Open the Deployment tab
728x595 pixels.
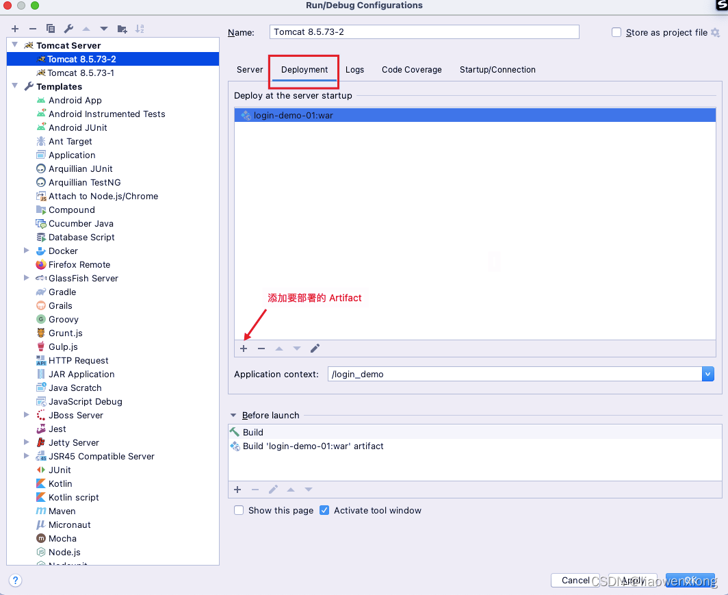pyautogui.click(x=304, y=70)
